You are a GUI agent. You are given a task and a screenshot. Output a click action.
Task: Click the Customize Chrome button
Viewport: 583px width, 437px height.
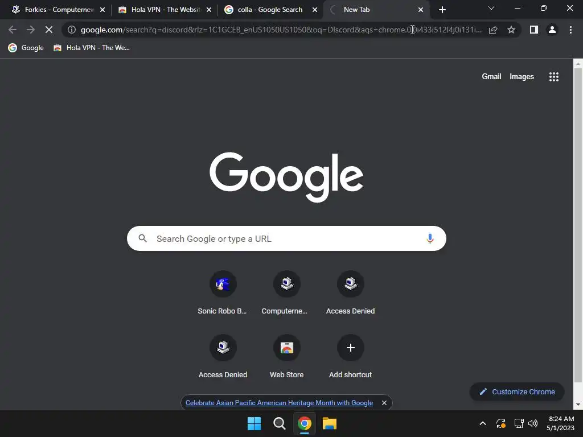[517, 391]
